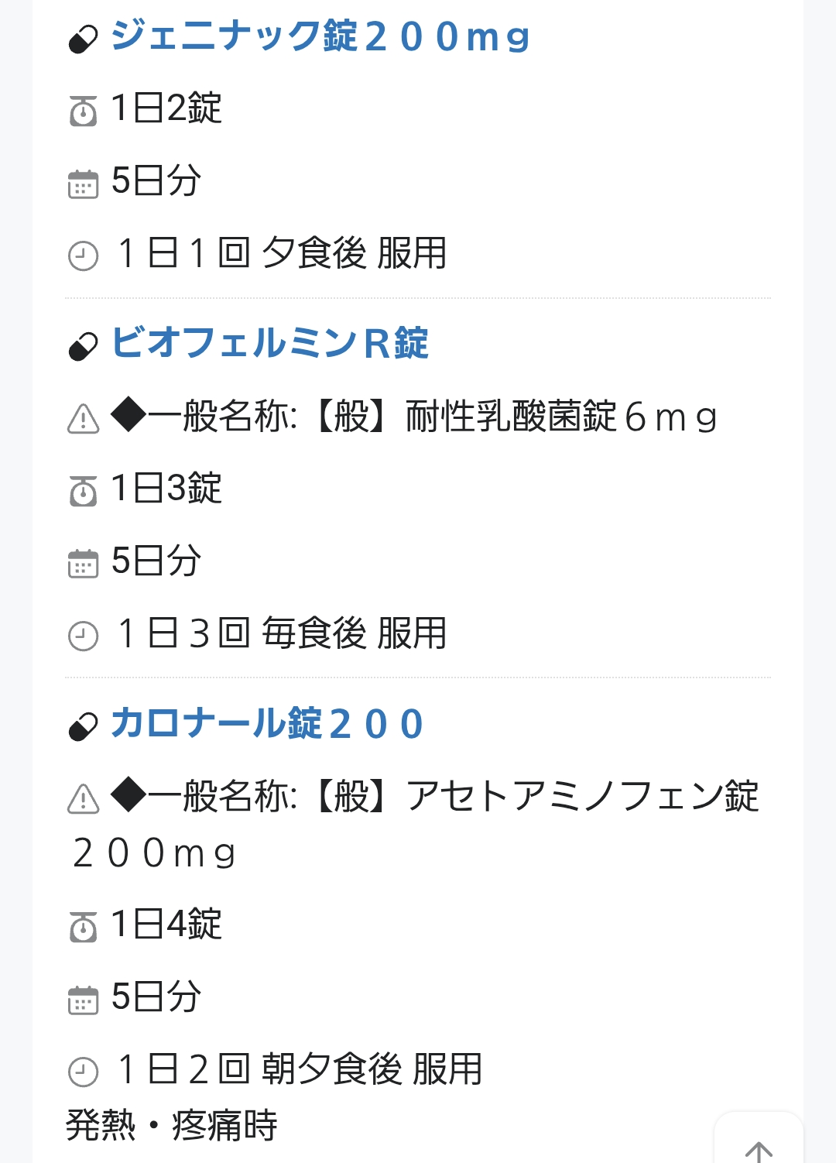Click the calendar icon in カロナール section

pos(84,1000)
